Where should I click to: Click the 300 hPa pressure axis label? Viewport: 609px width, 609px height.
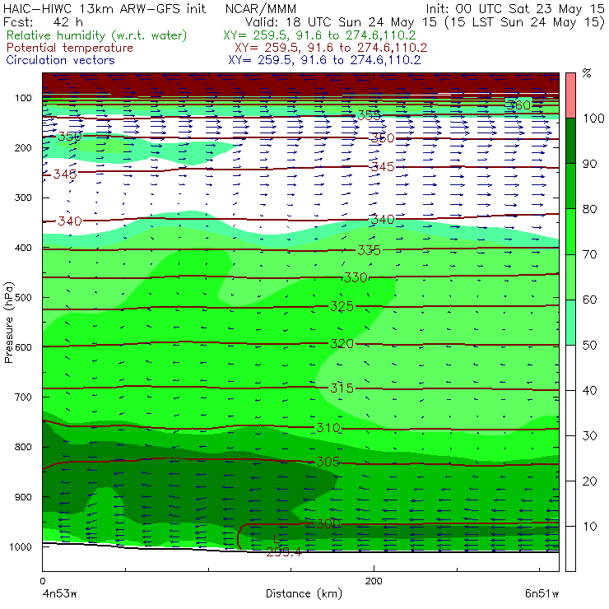[23, 198]
